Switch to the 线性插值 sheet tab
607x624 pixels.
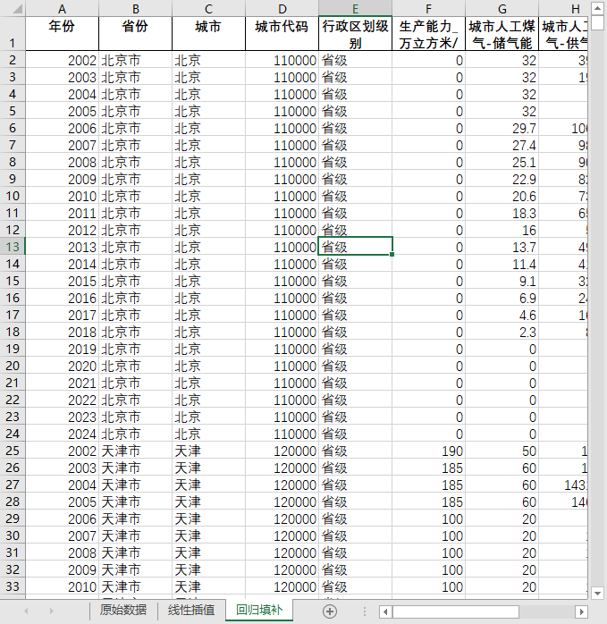[191, 610]
